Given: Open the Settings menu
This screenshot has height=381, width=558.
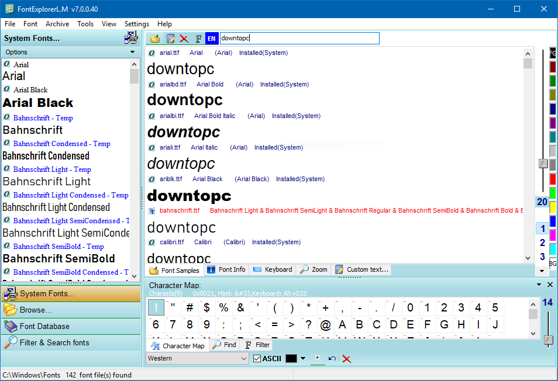Looking at the screenshot, I should tap(137, 24).
